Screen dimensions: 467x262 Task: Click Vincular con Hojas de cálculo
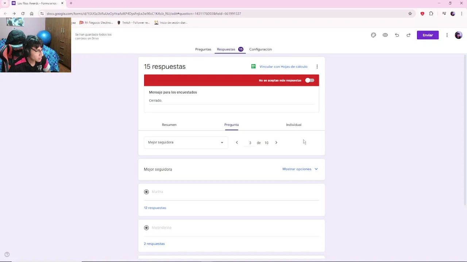pos(283,67)
